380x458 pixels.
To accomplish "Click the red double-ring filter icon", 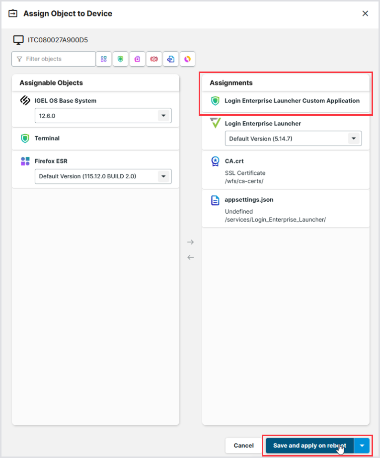I will [154, 59].
